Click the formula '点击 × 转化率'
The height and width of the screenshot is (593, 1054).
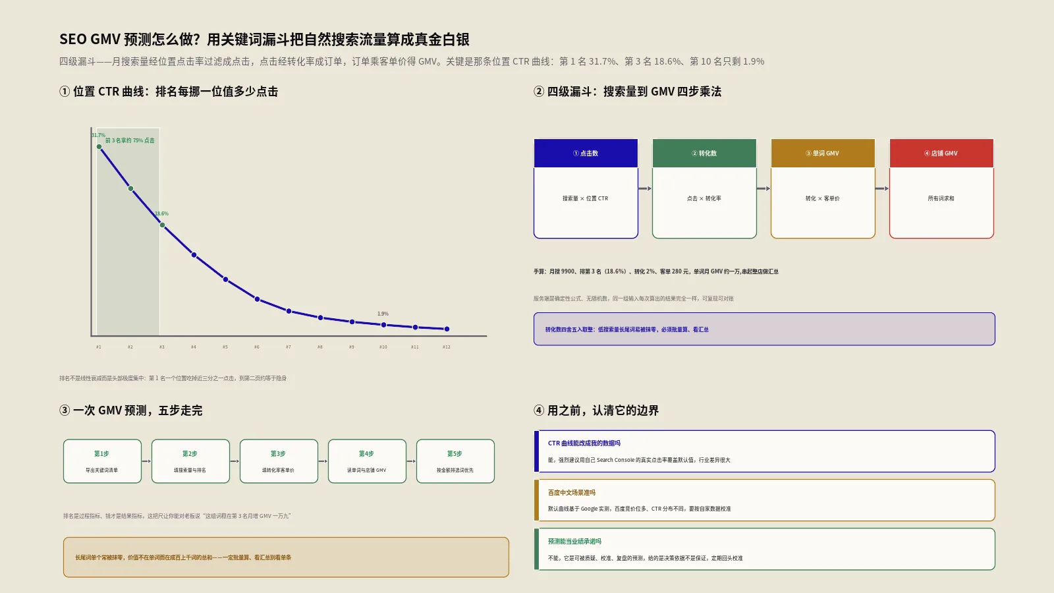704,198
